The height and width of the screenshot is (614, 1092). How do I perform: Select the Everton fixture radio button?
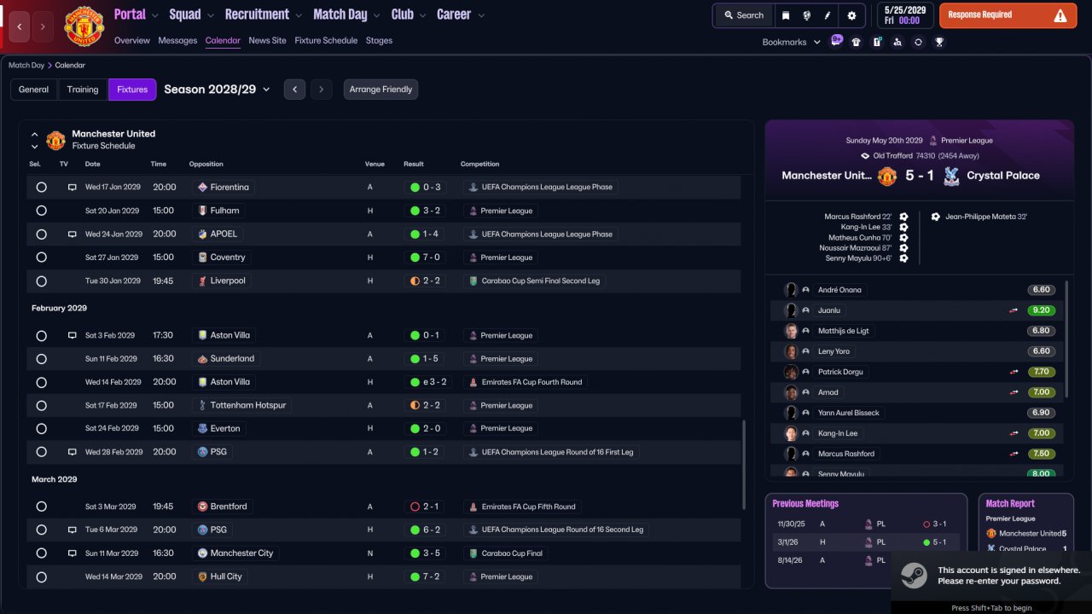point(41,428)
